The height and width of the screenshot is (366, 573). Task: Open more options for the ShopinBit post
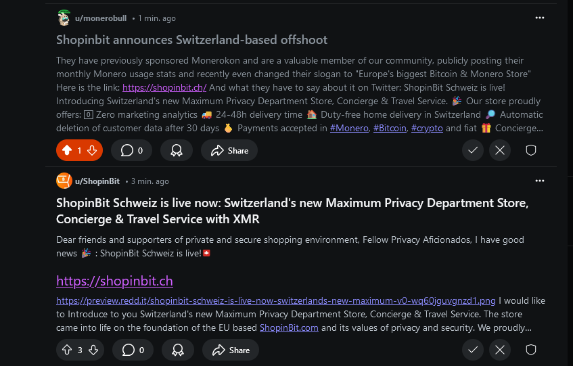tap(539, 181)
